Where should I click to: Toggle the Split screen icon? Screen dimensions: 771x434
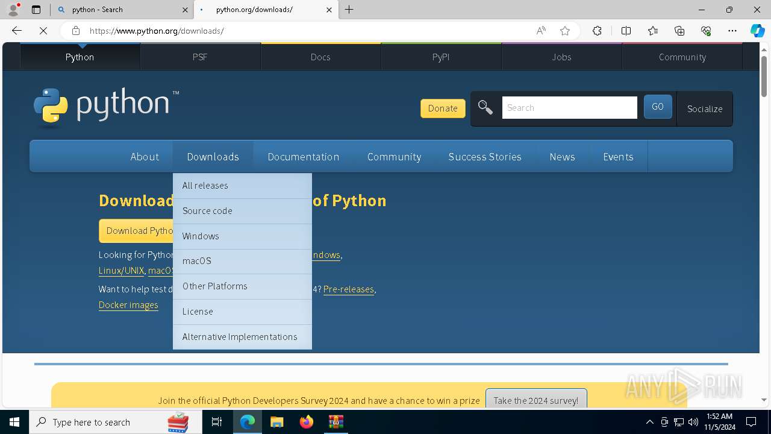pyautogui.click(x=626, y=31)
